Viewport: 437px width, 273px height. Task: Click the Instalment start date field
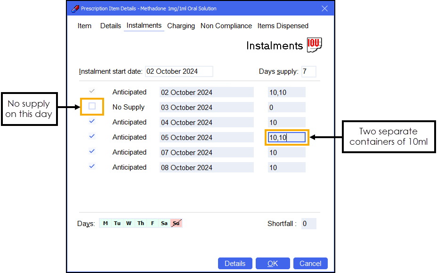point(179,71)
